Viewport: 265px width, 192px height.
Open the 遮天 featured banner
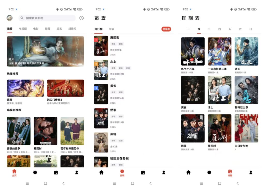(x=46, y=51)
